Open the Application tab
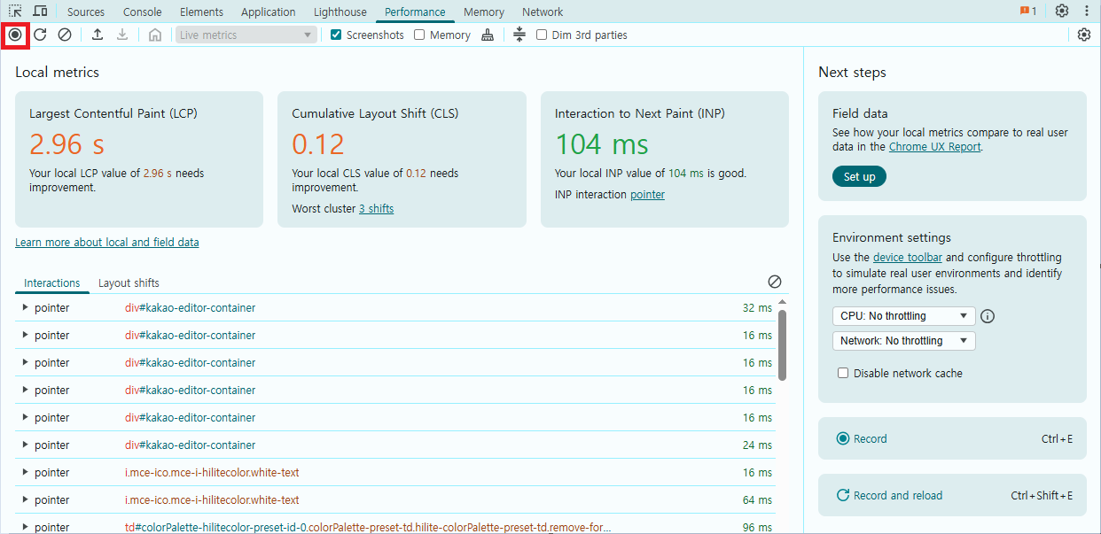1101x534 pixels. 269,12
